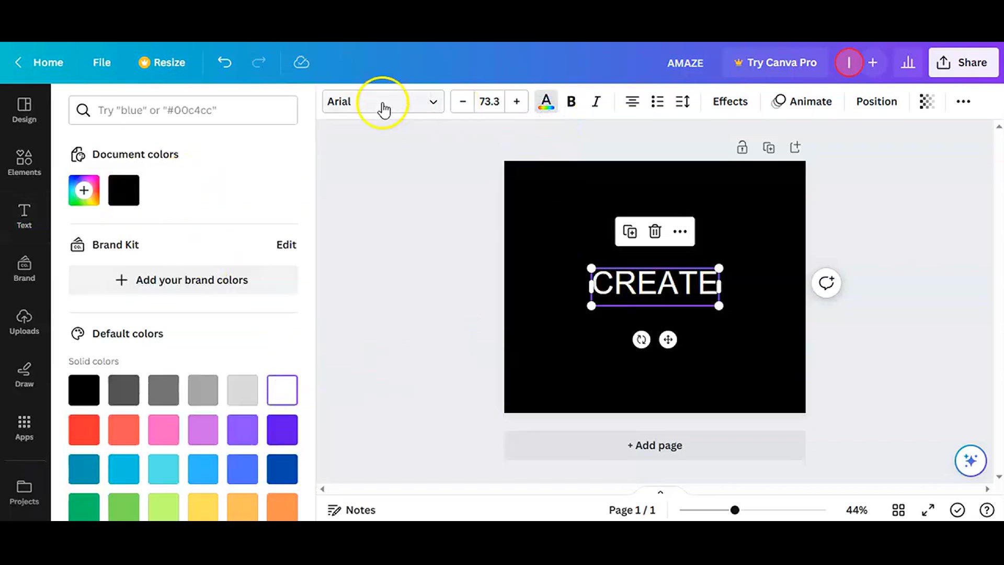This screenshot has height=565, width=1004.
Task: Choose the red swatch in default colors
Action: 84,430
